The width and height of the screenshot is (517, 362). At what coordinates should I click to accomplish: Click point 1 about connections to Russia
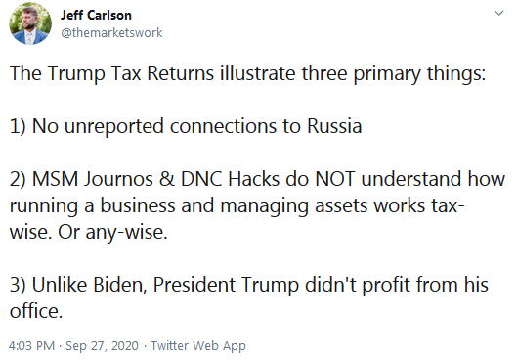pos(186,126)
